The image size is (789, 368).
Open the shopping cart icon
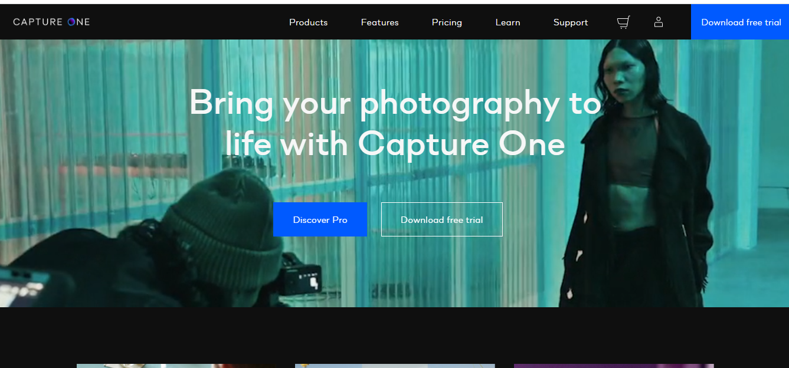623,22
